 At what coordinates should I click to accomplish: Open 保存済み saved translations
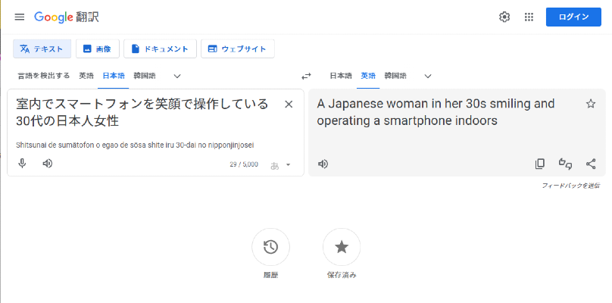(342, 247)
